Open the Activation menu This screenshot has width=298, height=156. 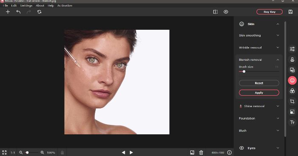[65, 6]
